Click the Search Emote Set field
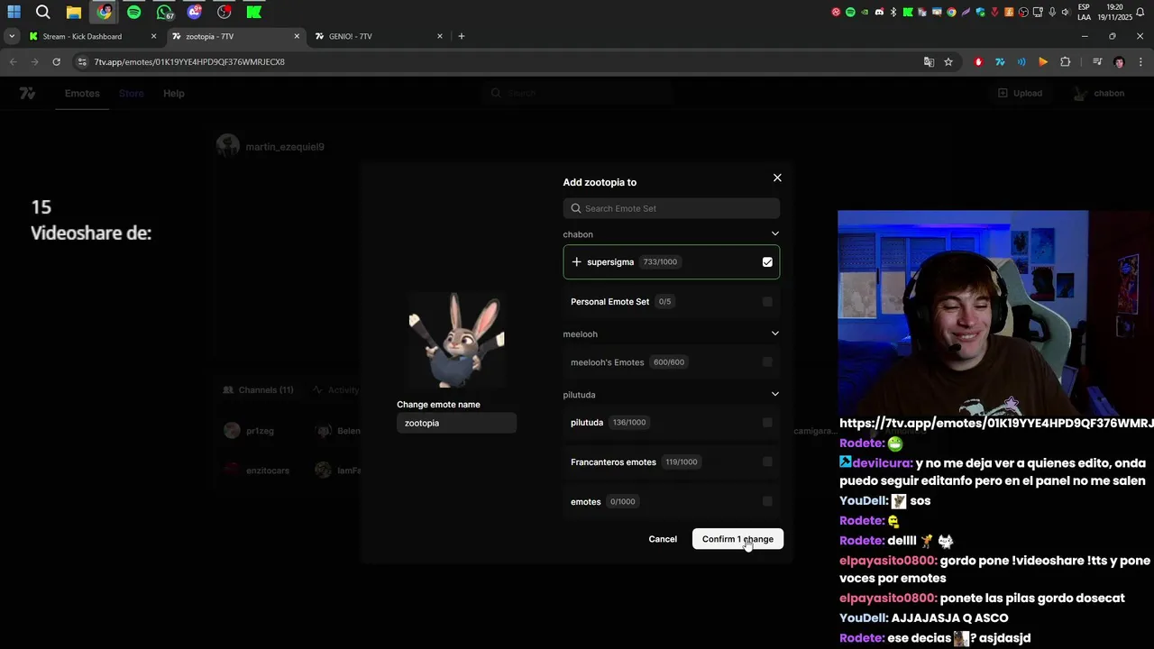 pos(672,208)
